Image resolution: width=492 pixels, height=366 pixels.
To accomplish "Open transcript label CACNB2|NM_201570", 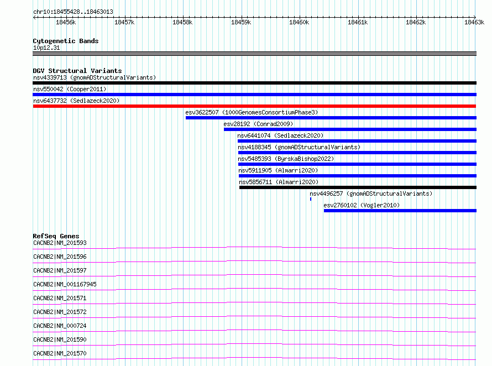I will (x=60, y=353).
